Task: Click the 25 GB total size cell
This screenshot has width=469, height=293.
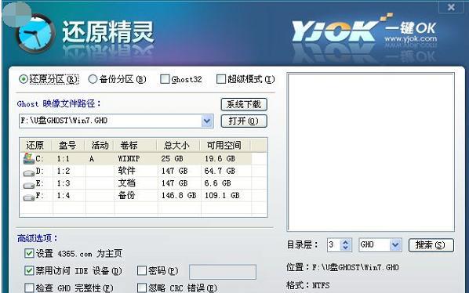Action: [172, 158]
